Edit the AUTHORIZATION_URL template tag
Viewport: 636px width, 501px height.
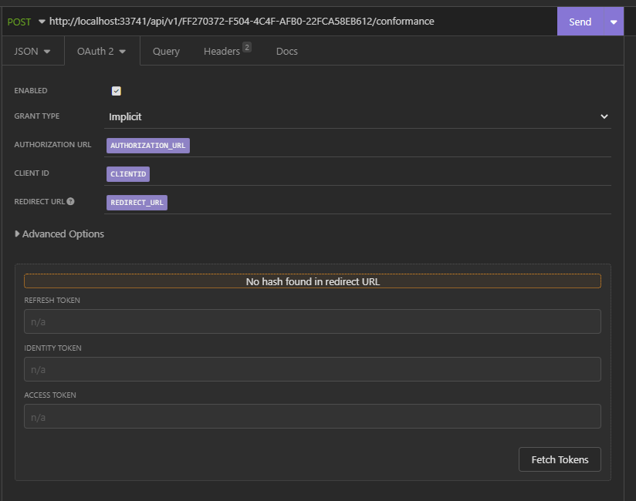click(147, 145)
